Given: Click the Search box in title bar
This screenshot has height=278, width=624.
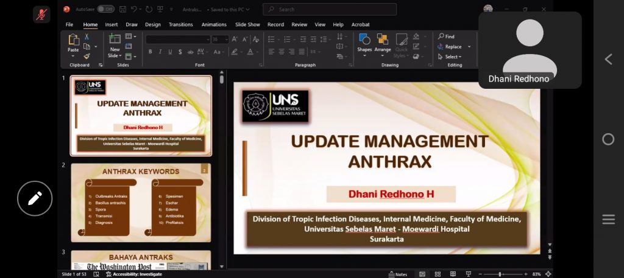Looking at the screenshot, I should [x=330, y=9].
